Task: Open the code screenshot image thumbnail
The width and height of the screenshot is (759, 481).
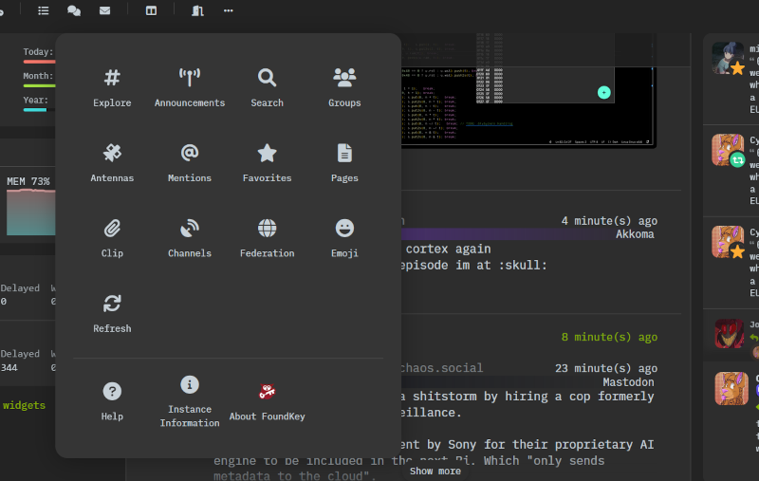Action: [528, 90]
